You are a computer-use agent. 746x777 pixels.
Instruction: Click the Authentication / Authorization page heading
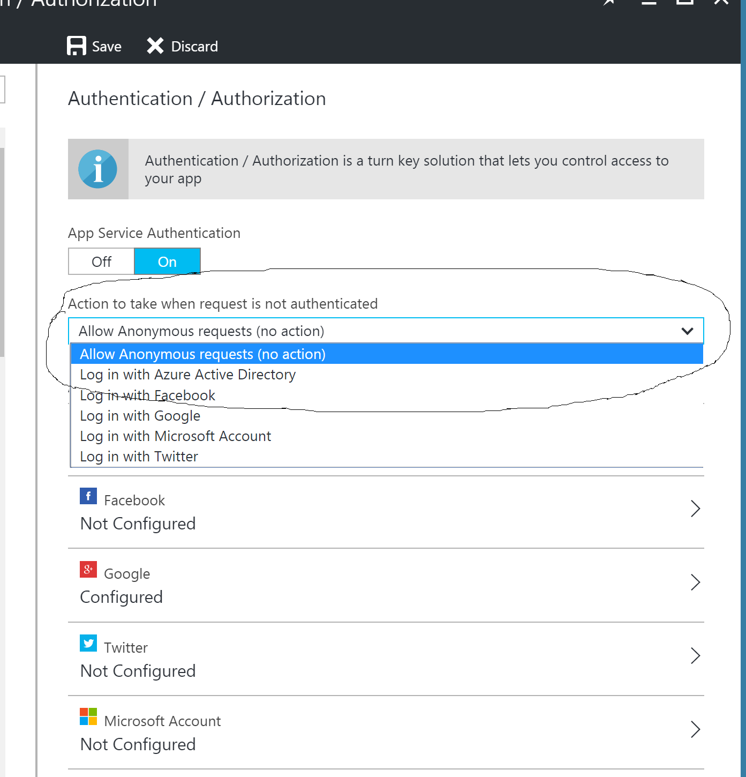197,99
